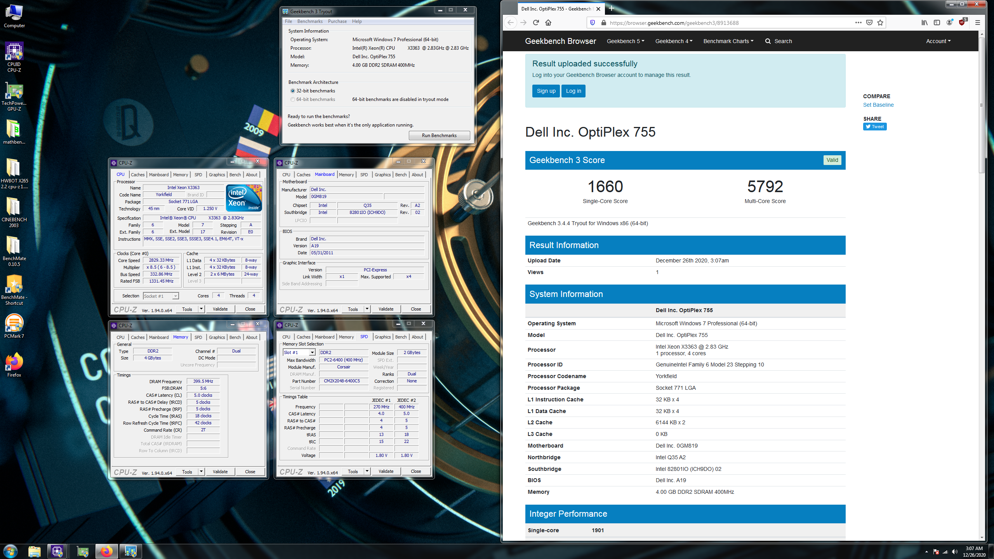Click the volume icon in the system tray
The image size is (994, 559).
coord(955,552)
